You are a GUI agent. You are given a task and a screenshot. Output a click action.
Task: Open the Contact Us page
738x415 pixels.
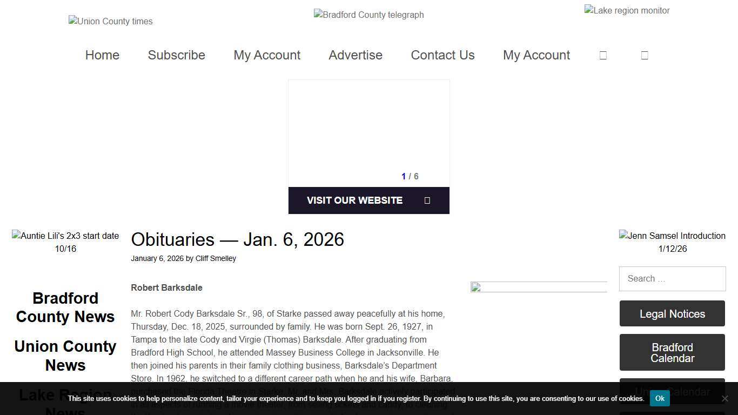442,55
